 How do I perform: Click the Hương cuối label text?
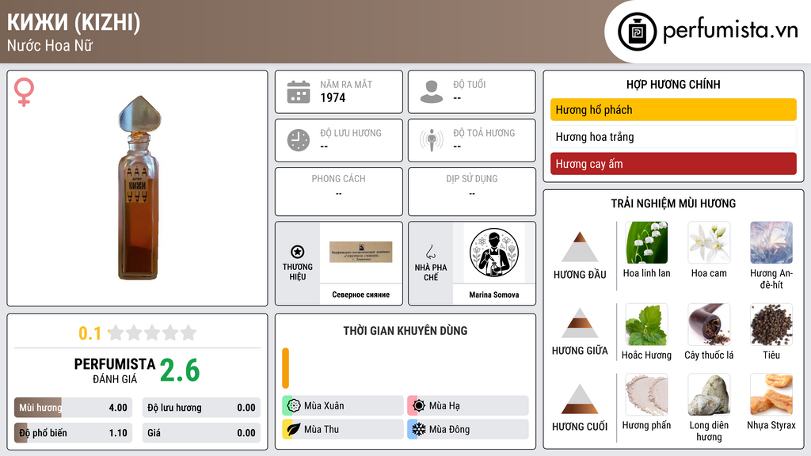coord(580,427)
